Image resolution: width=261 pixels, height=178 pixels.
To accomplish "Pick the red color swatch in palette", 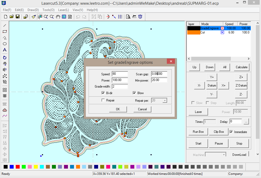I will pyautogui.click(x=18, y=167).
